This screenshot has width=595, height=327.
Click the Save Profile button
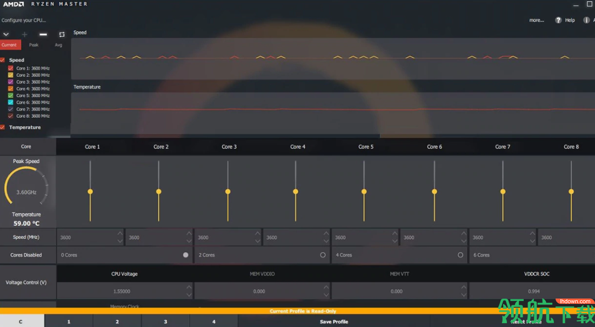[x=334, y=321]
